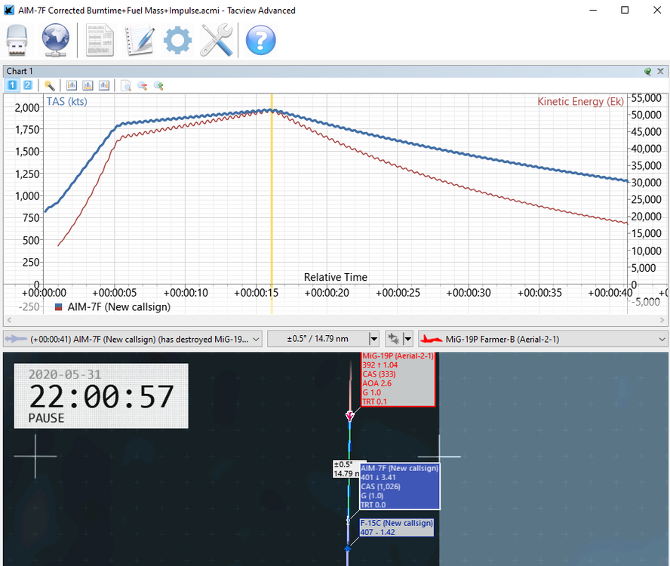Click the Chart 1 panel title

point(20,72)
